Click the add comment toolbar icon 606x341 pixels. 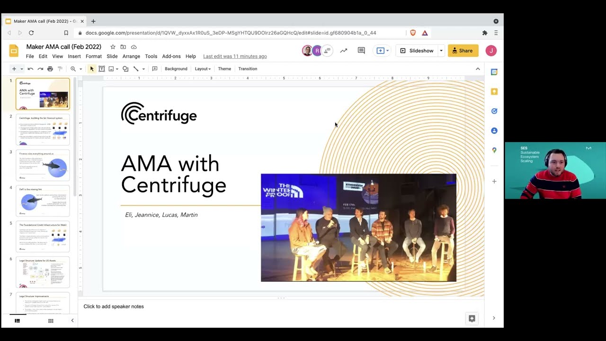154,69
